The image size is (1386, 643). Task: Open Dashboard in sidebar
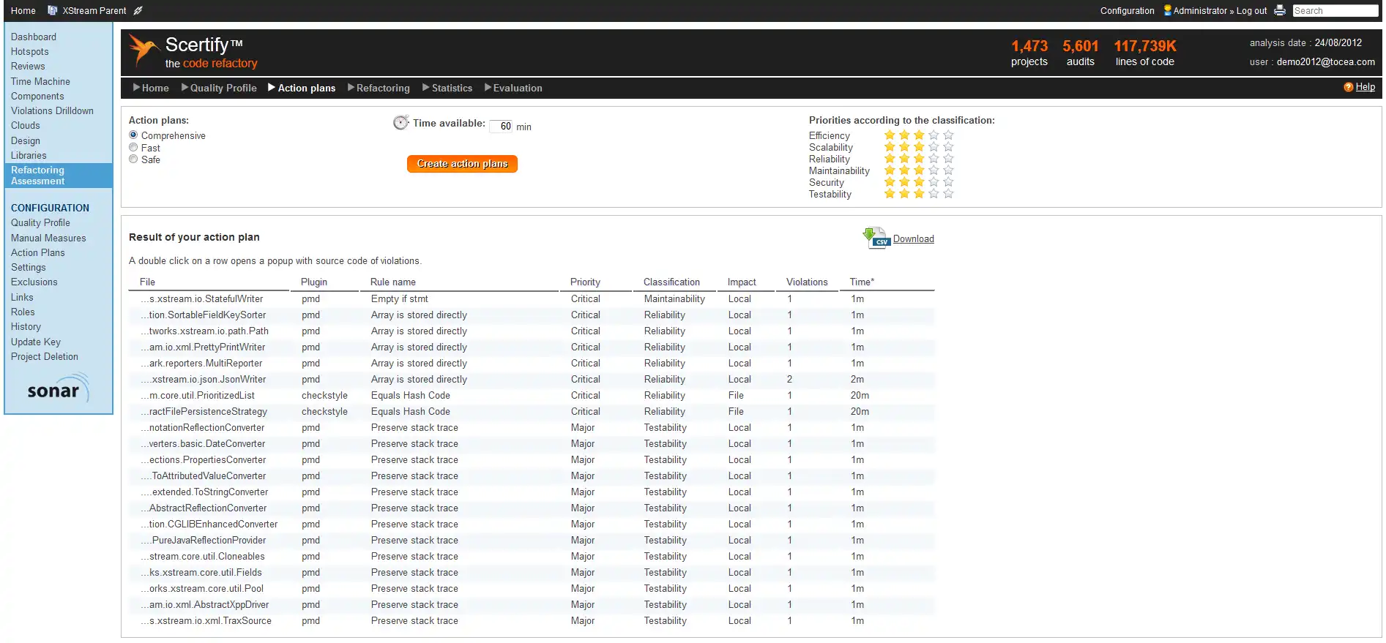(x=33, y=37)
